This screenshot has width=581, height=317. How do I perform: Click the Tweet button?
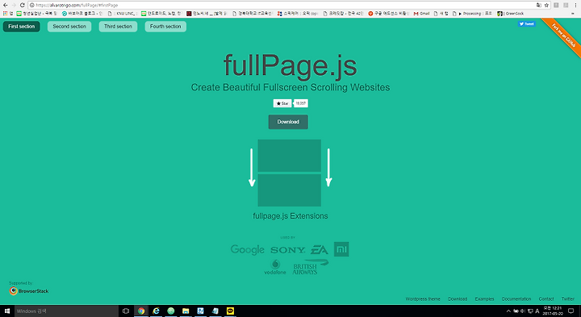(526, 23)
